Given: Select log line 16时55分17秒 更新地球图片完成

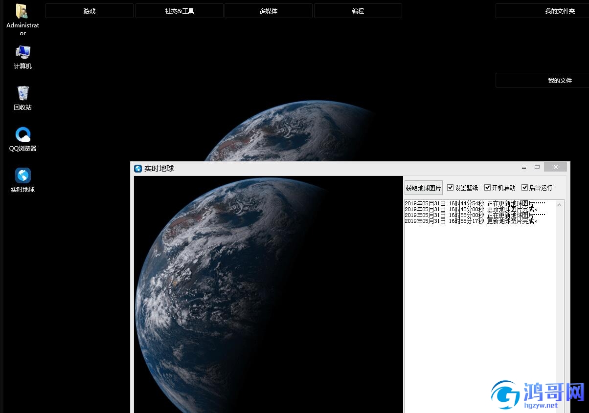Looking at the screenshot, I should point(471,221).
